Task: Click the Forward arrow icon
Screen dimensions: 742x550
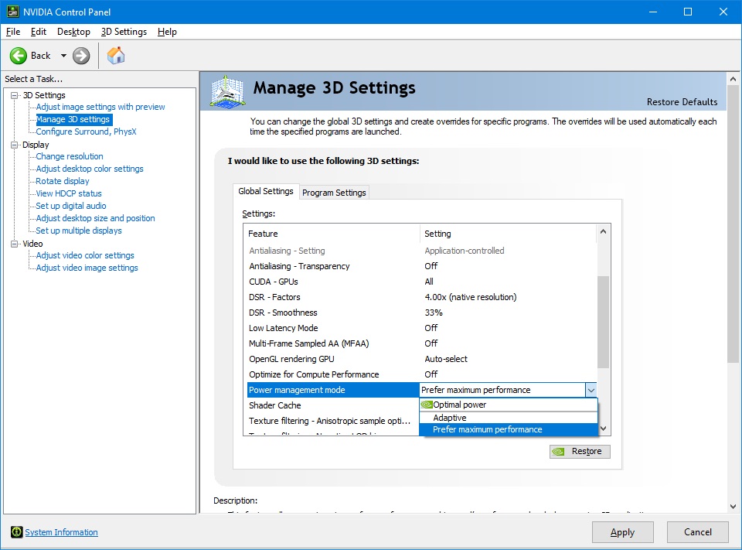Action: pyautogui.click(x=81, y=56)
